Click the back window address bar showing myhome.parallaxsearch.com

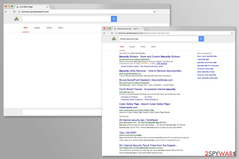click(87, 12)
